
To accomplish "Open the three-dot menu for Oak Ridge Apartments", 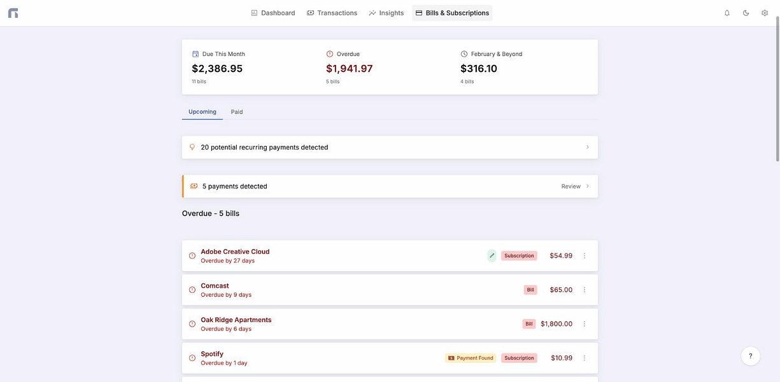I will tap(585, 324).
